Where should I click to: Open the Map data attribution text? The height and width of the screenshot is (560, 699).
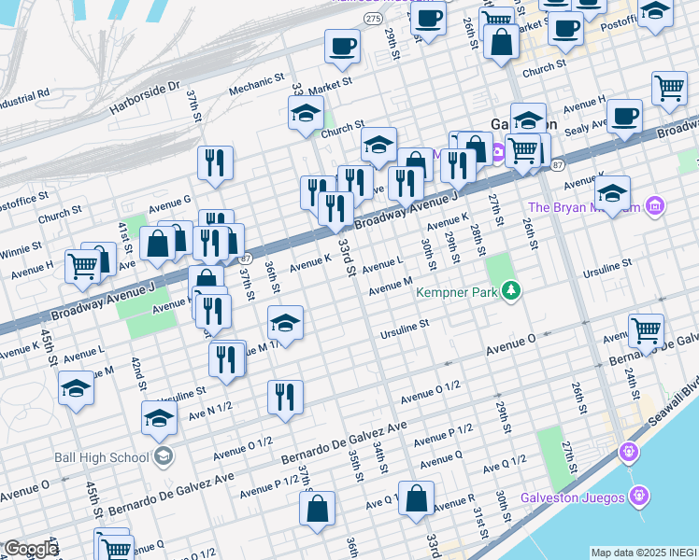(x=644, y=553)
